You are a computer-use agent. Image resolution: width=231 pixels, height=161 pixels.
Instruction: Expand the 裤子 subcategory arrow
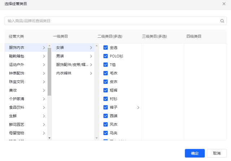pos(138,107)
